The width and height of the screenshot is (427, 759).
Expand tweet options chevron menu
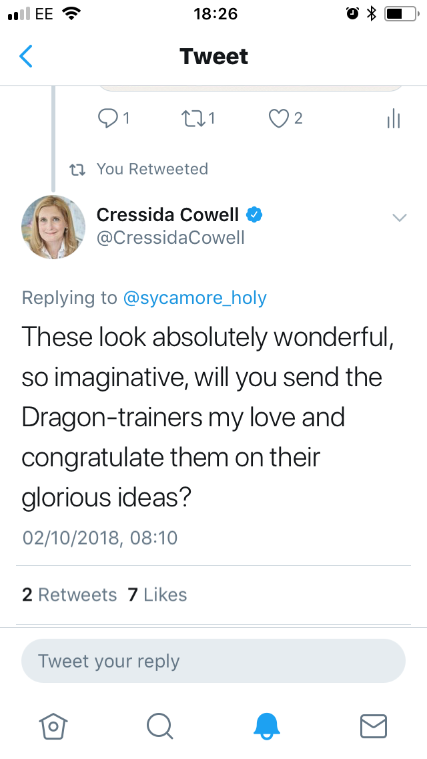coord(400,217)
